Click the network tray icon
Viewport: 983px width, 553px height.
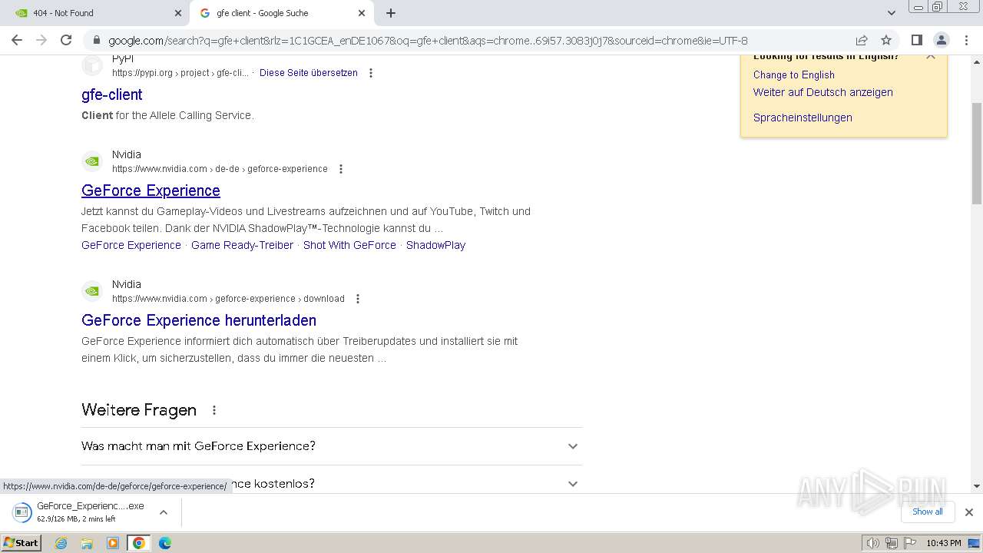pyautogui.click(x=891, y=543)
